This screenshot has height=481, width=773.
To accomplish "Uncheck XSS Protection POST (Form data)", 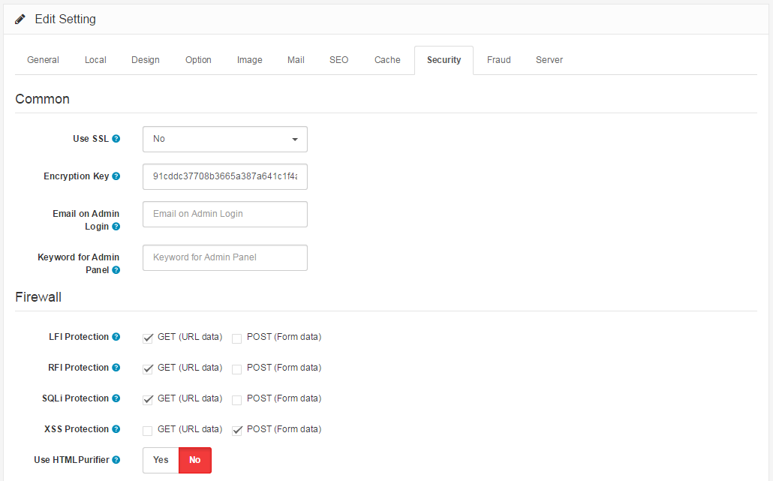I will click(237, 430).
